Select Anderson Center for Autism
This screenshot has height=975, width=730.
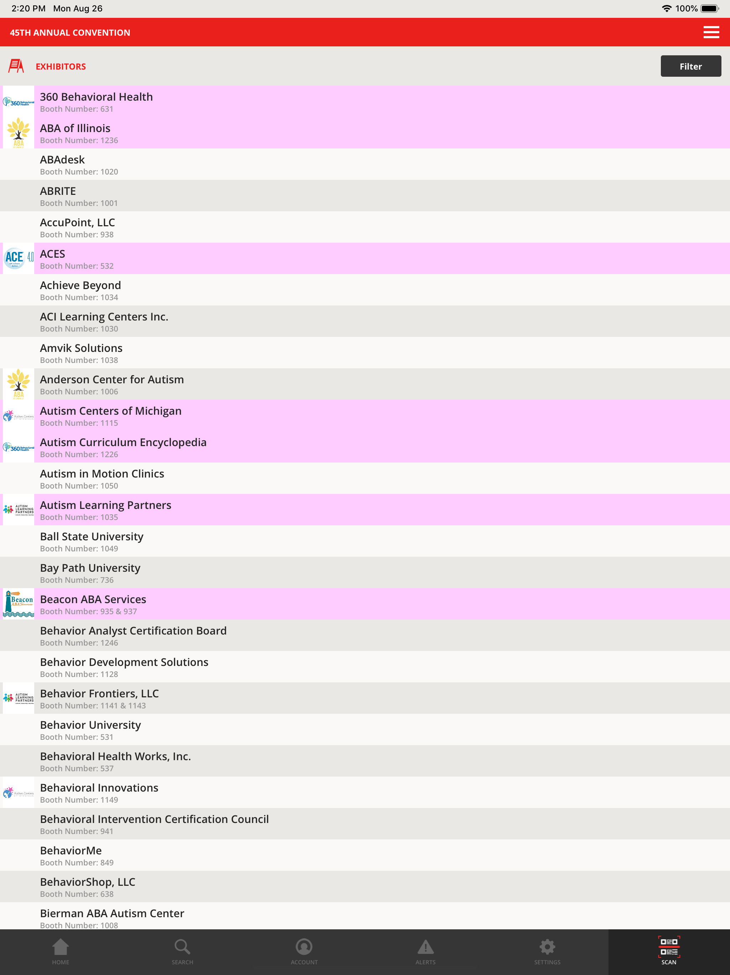[365, 384]
